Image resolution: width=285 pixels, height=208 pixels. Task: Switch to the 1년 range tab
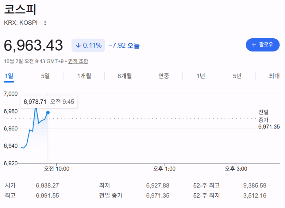tap(201, 76)
